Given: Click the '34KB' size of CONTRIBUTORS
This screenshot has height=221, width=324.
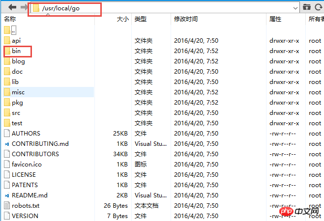Looking at the screenshot, I should (120, 154).
